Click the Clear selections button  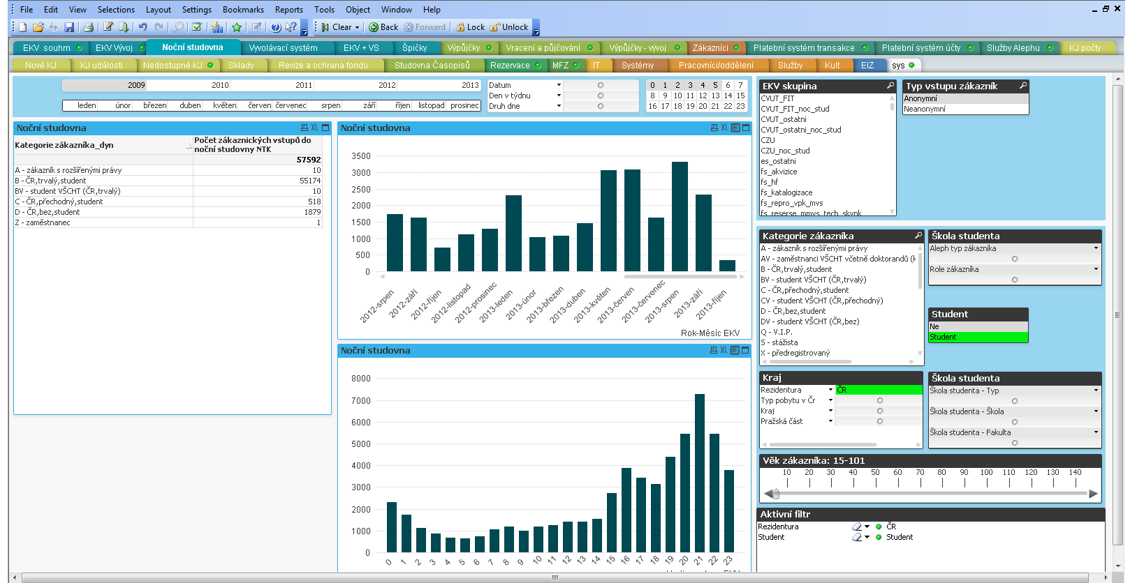tap(337, 27)
